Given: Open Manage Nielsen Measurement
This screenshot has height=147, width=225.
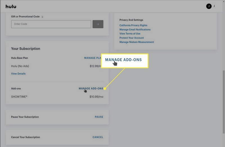Looking at the screenshot, I should [136, 42].
